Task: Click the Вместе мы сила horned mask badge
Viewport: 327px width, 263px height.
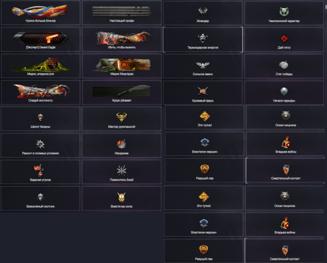Action: (x=121, y=198)
